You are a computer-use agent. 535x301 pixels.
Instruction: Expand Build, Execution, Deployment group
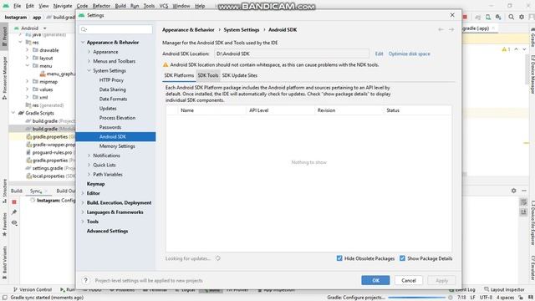pos(83,202)
